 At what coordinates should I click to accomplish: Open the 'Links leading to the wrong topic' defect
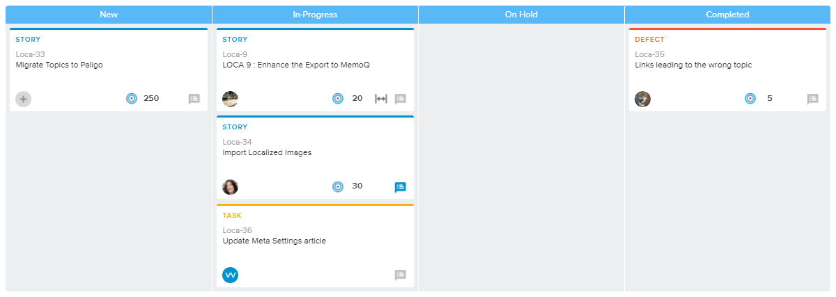pyautogui.click(x=693, y=65)
